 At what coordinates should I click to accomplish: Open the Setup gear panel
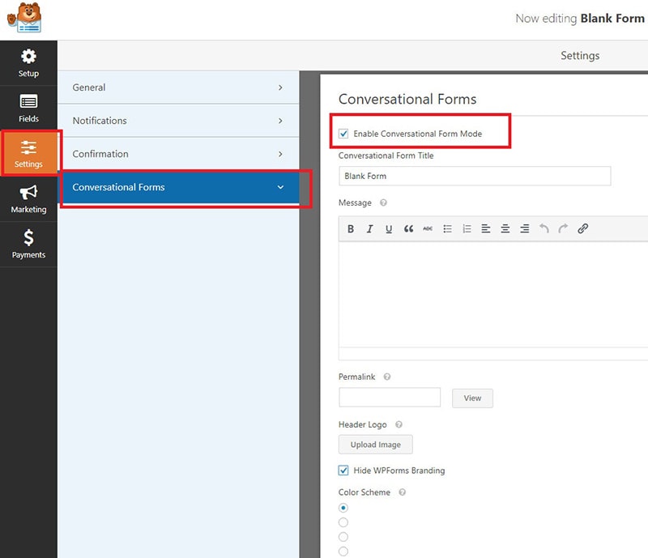coord(28,63)
